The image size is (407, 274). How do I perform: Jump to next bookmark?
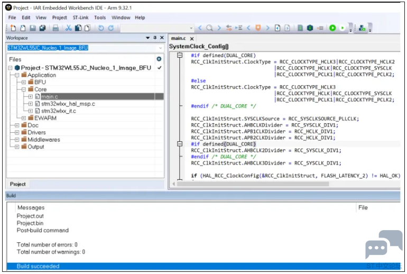[x=267, y=28]
